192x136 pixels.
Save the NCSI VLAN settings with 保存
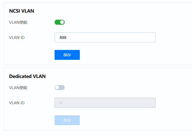click(x=67, y=55)
